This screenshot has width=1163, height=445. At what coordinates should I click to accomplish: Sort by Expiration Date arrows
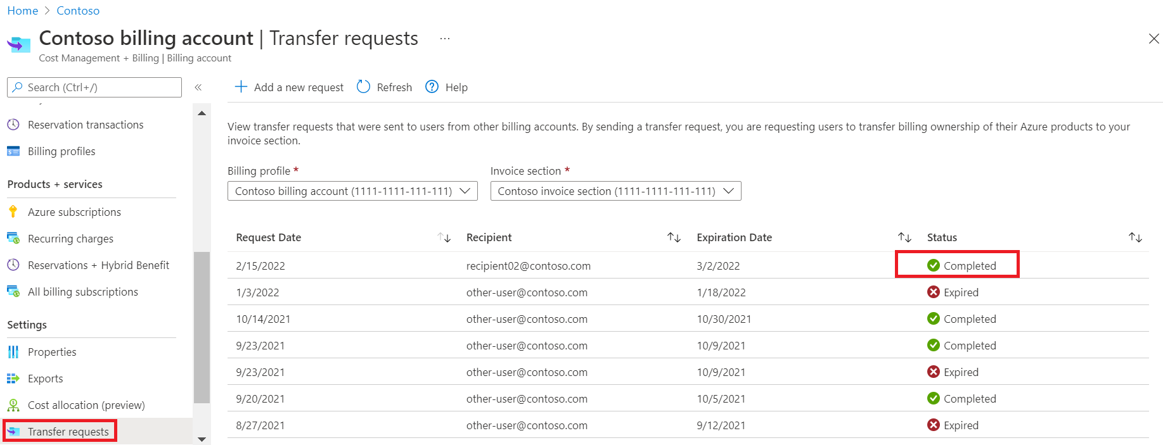(x=904, y=237)
